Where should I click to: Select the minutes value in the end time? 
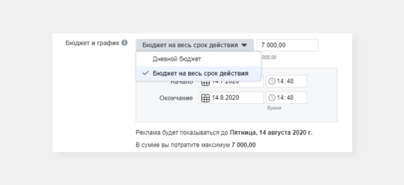click(x=290, y=98)
